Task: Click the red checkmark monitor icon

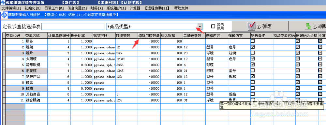Action: point(251,26)
